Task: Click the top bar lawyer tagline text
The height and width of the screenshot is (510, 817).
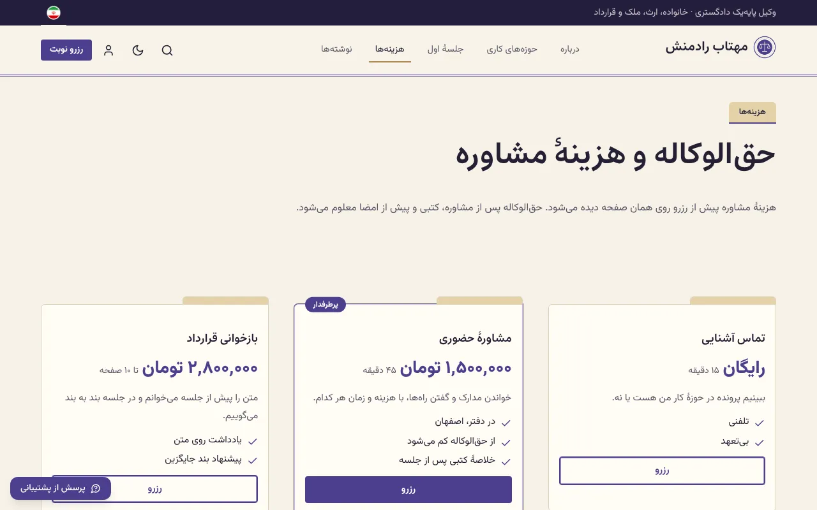Action: point(685,12)
